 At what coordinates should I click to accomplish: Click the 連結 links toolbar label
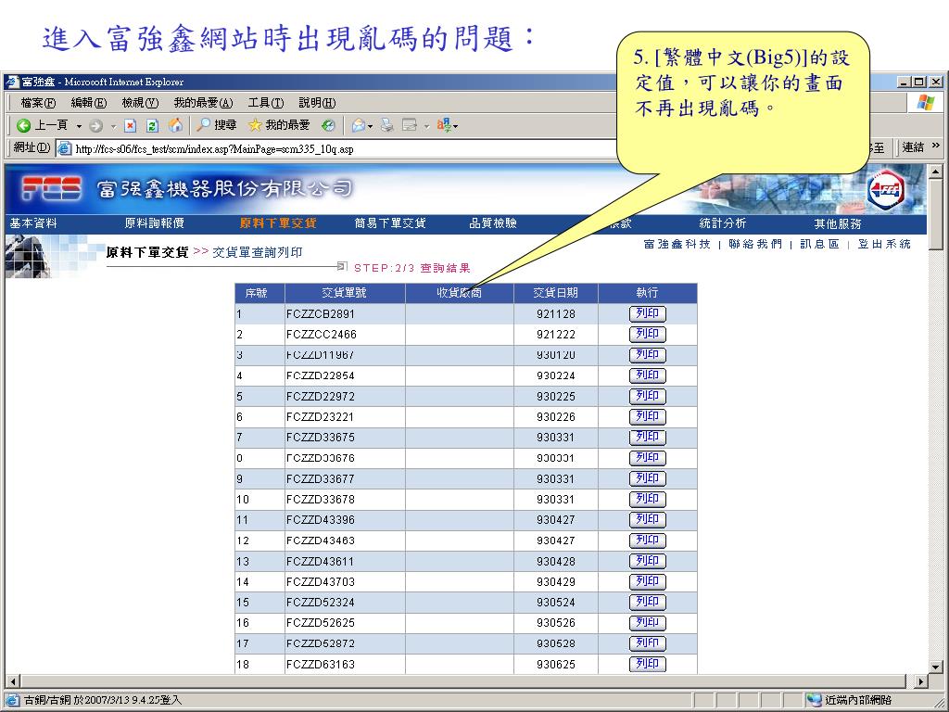tap(913, 147)
